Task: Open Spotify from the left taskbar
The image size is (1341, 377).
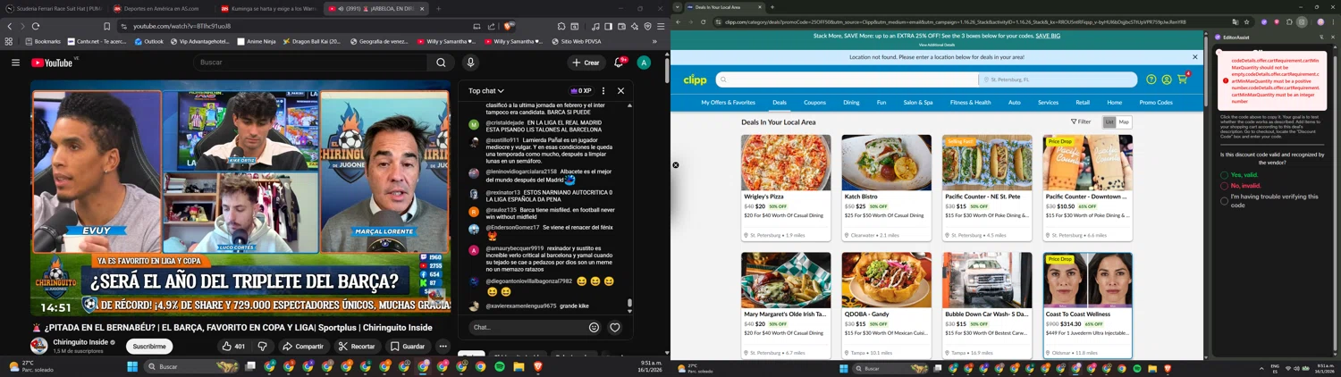Action: pyautogui.click(x=500, y=366)
